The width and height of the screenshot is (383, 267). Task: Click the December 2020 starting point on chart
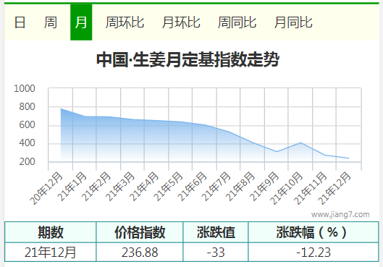[x=61, y=109]
